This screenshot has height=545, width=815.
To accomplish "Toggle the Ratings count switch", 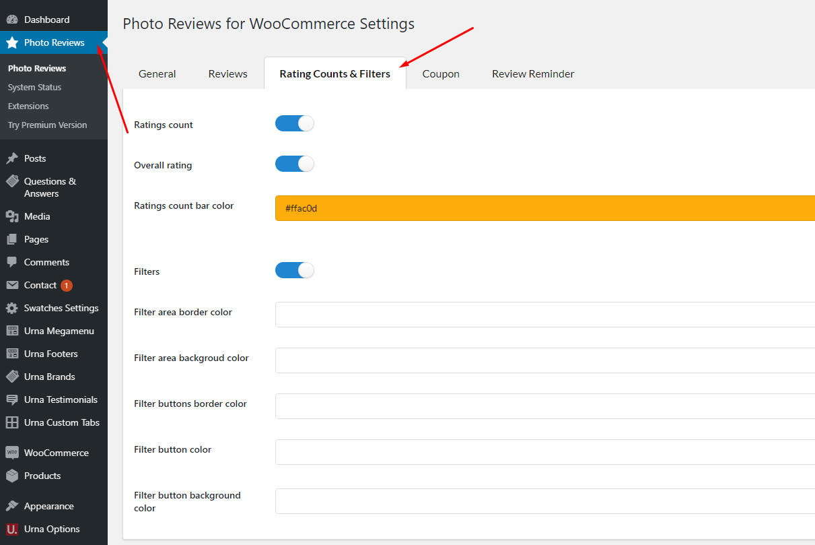I will (295, 124).
